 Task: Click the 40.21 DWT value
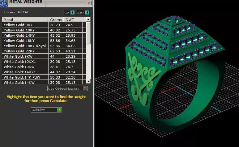pos(70,51)
